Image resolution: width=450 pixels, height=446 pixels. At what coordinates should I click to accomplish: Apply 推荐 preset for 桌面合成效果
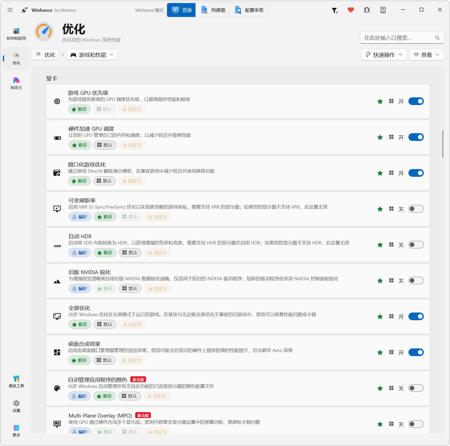pyautogui.click(x=79, y=360)
